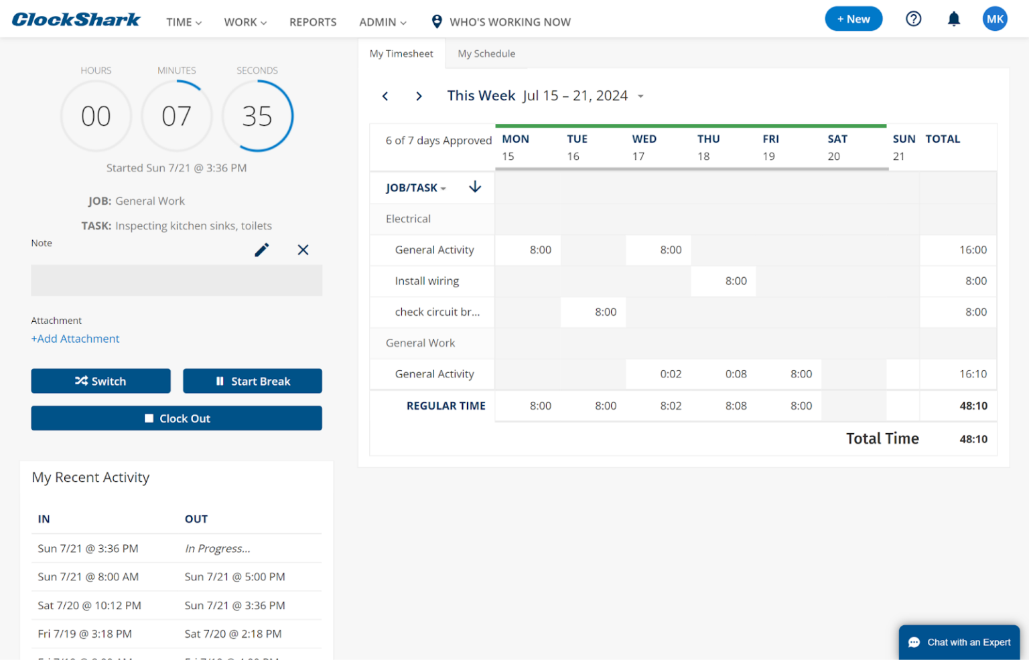Click inside the Note text field
This screenshot has height=660, width=1029.
176,280
